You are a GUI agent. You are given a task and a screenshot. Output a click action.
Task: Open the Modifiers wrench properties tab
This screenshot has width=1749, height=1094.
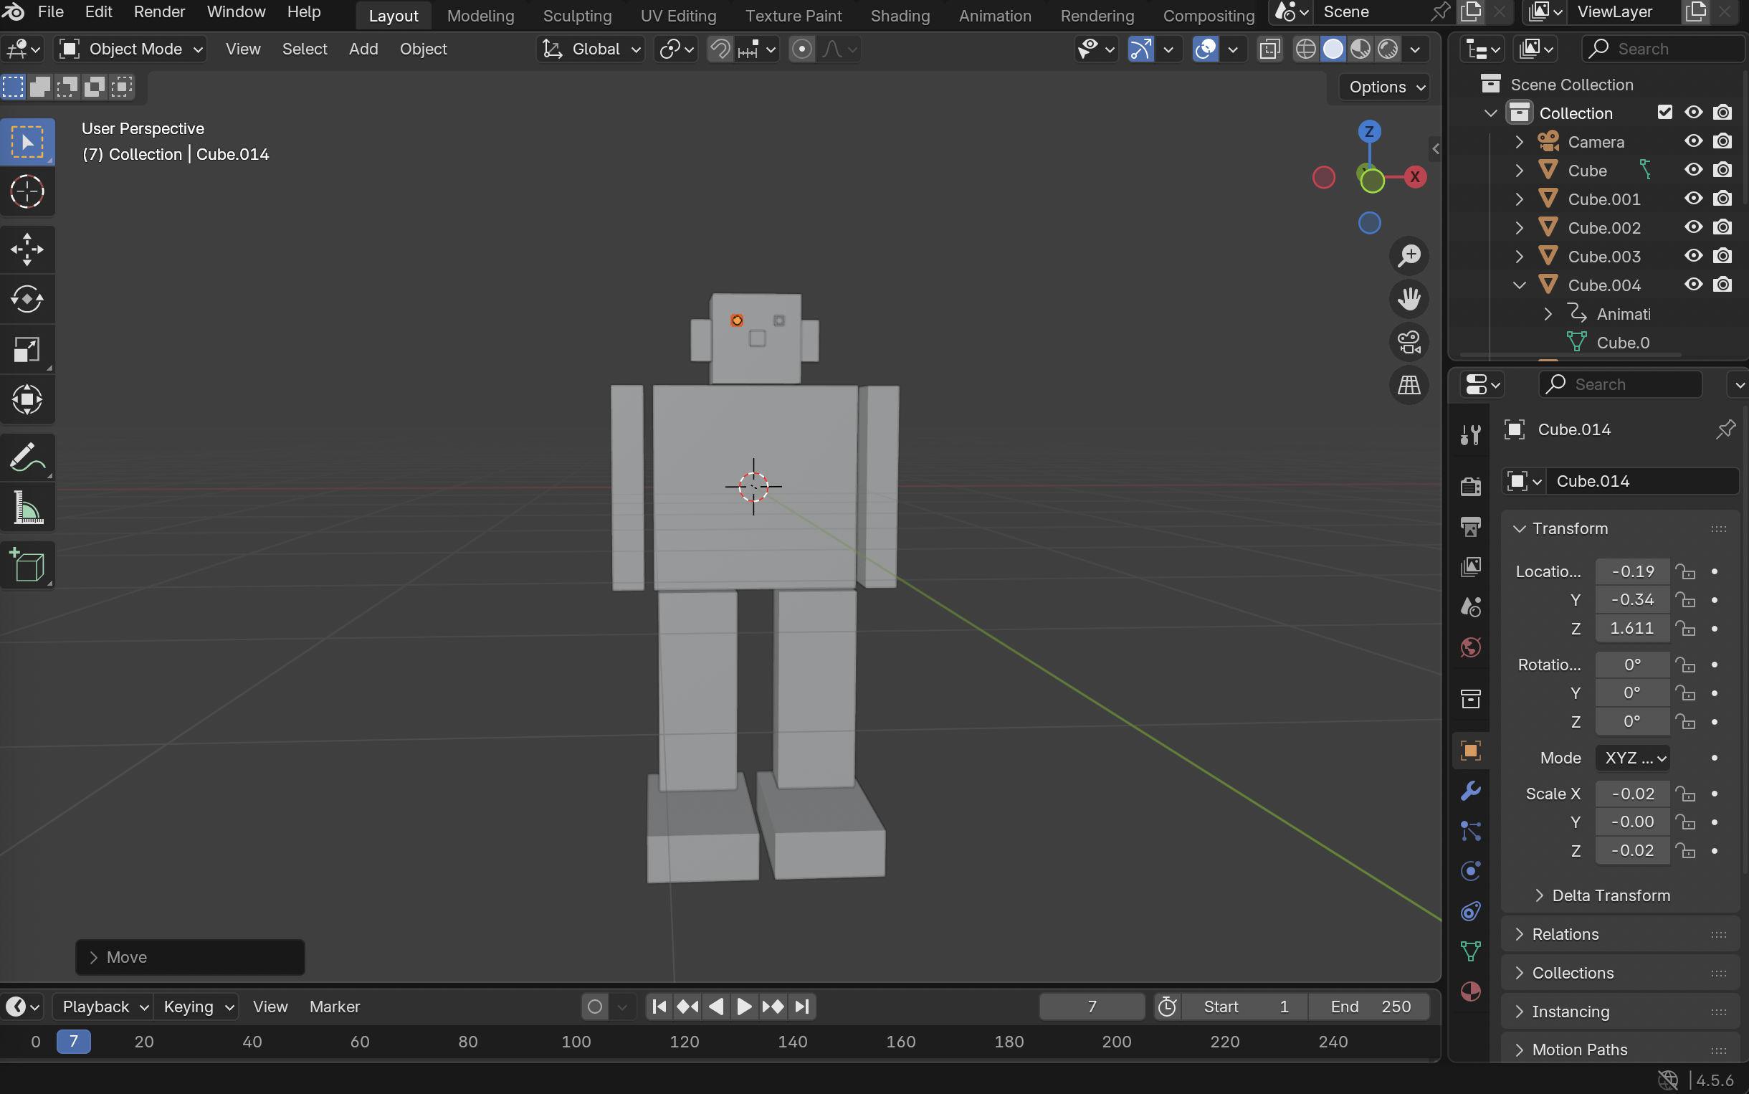point(1470,790)
